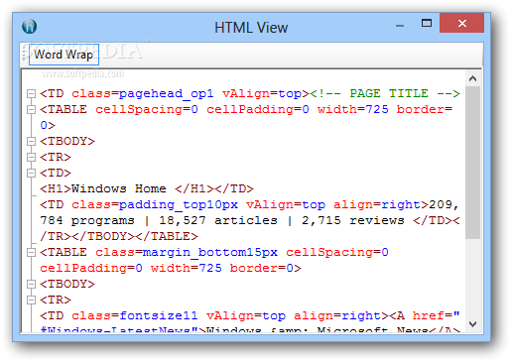Screen dimensions: 511x362
Task: Click the '784 programs' text
Action: 87,220
